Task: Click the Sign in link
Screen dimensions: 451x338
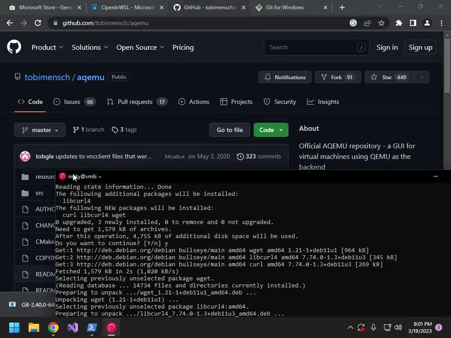Action: (387, 48)
